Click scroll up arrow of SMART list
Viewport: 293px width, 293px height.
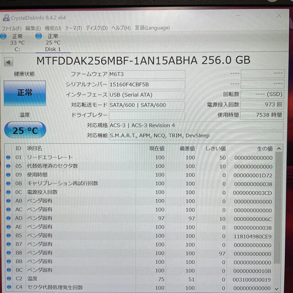click(279, 149)
